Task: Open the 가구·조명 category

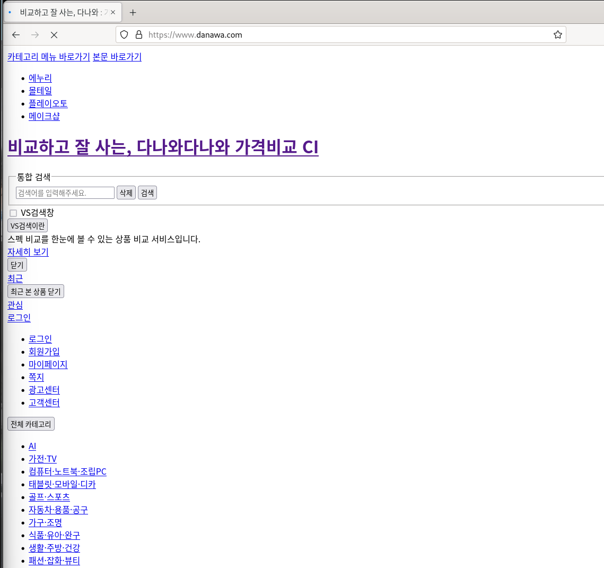Action: (46, 522)
